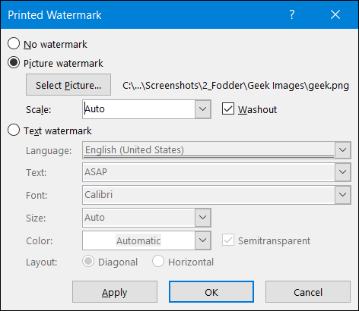The width and height of the screenshot is (359, 311).
Task: Select the No watermark option
Action: tap(14, 43)
